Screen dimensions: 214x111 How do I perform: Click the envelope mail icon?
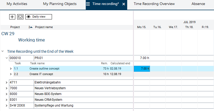[x=20, y=17]
